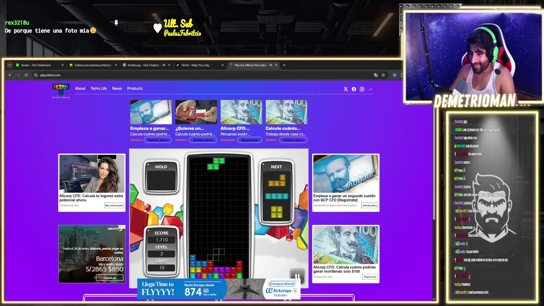Image resolution: width=544 pixels, height=306 pixels.
Task: Open the Instagram social icon
Action: click(362, 89)
